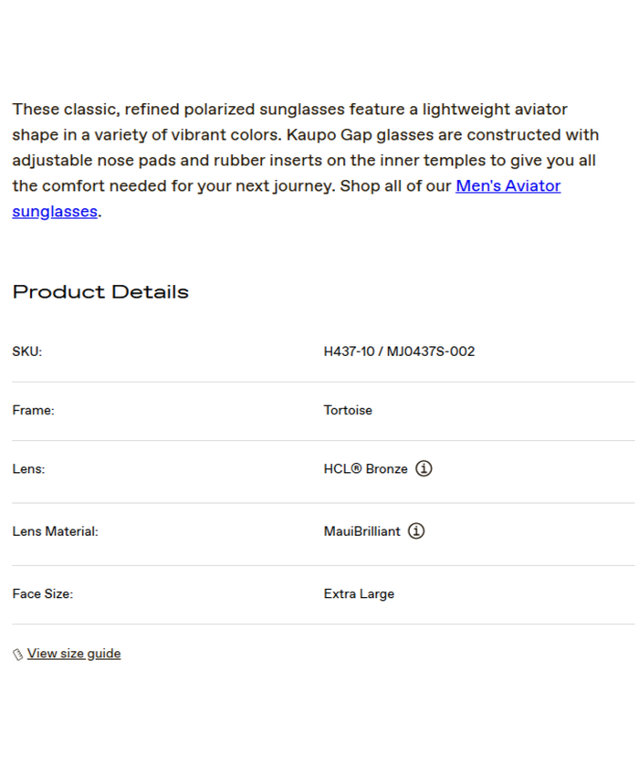Viewport: 639px width, 776px height.
Task: Open the View size guide link
Action: [x=74, y=654]
